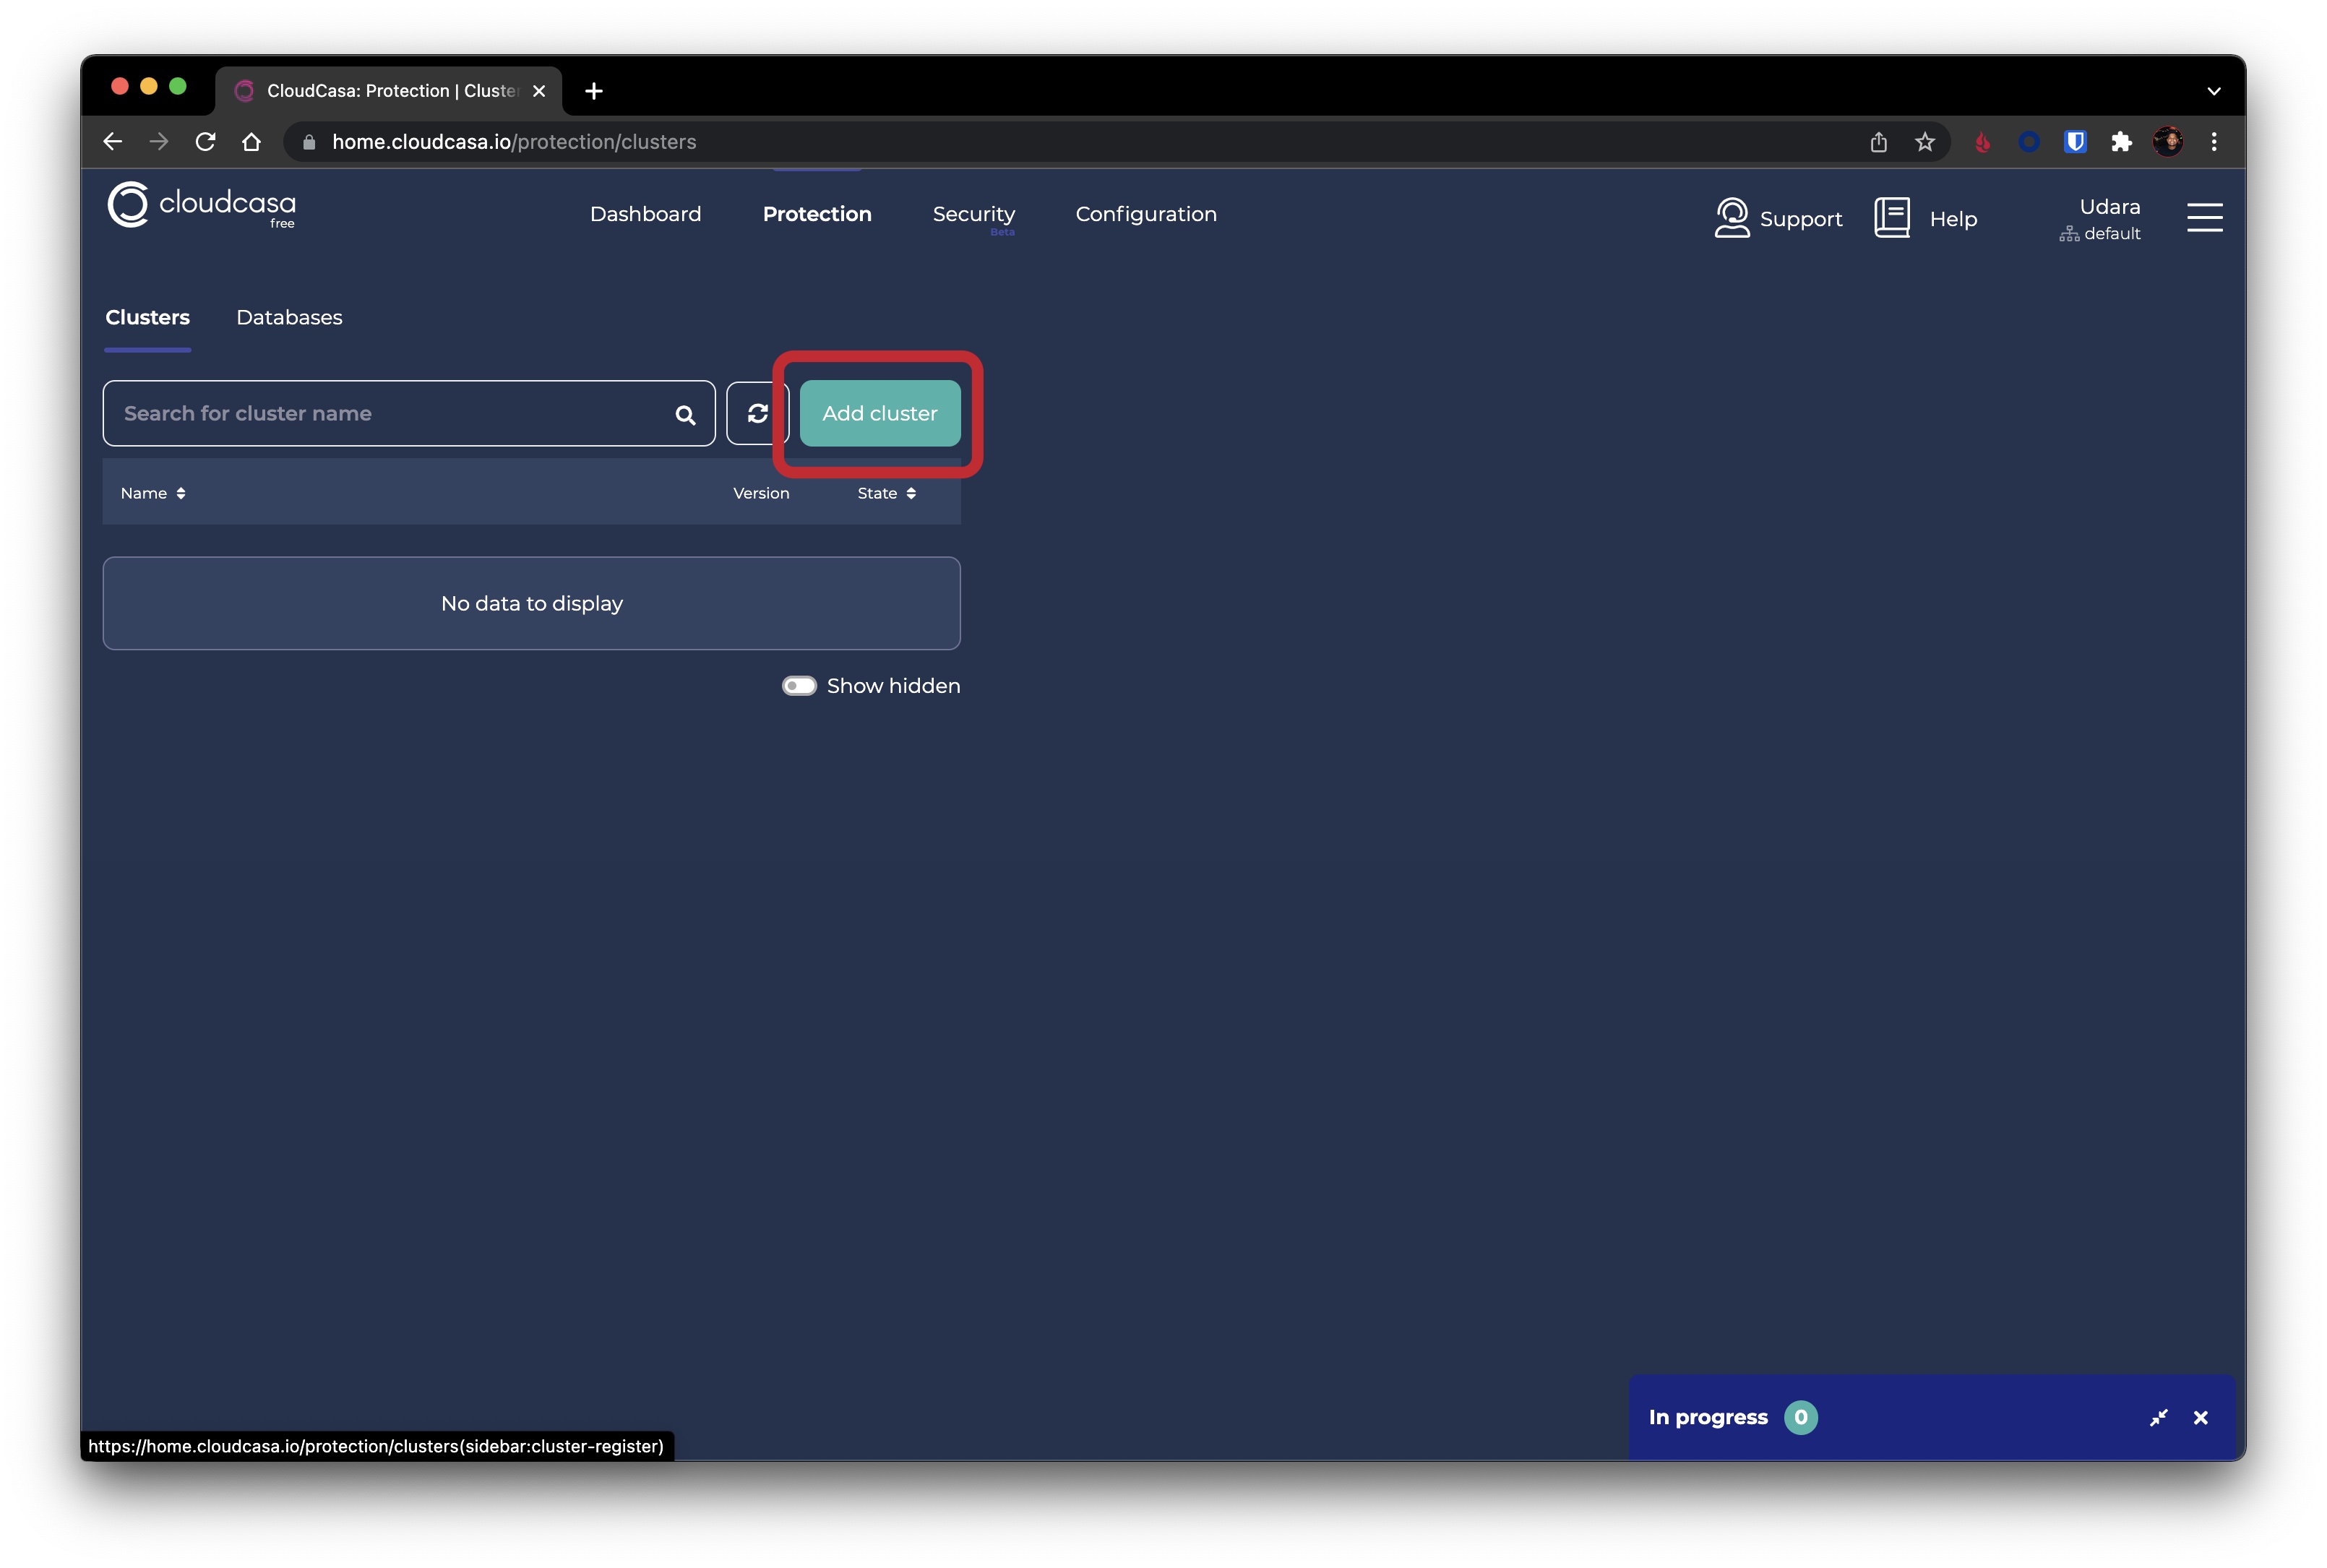2327x1568 pixels.
Task: Expand the tab search chevron
Action: (x=2213, y=91)
